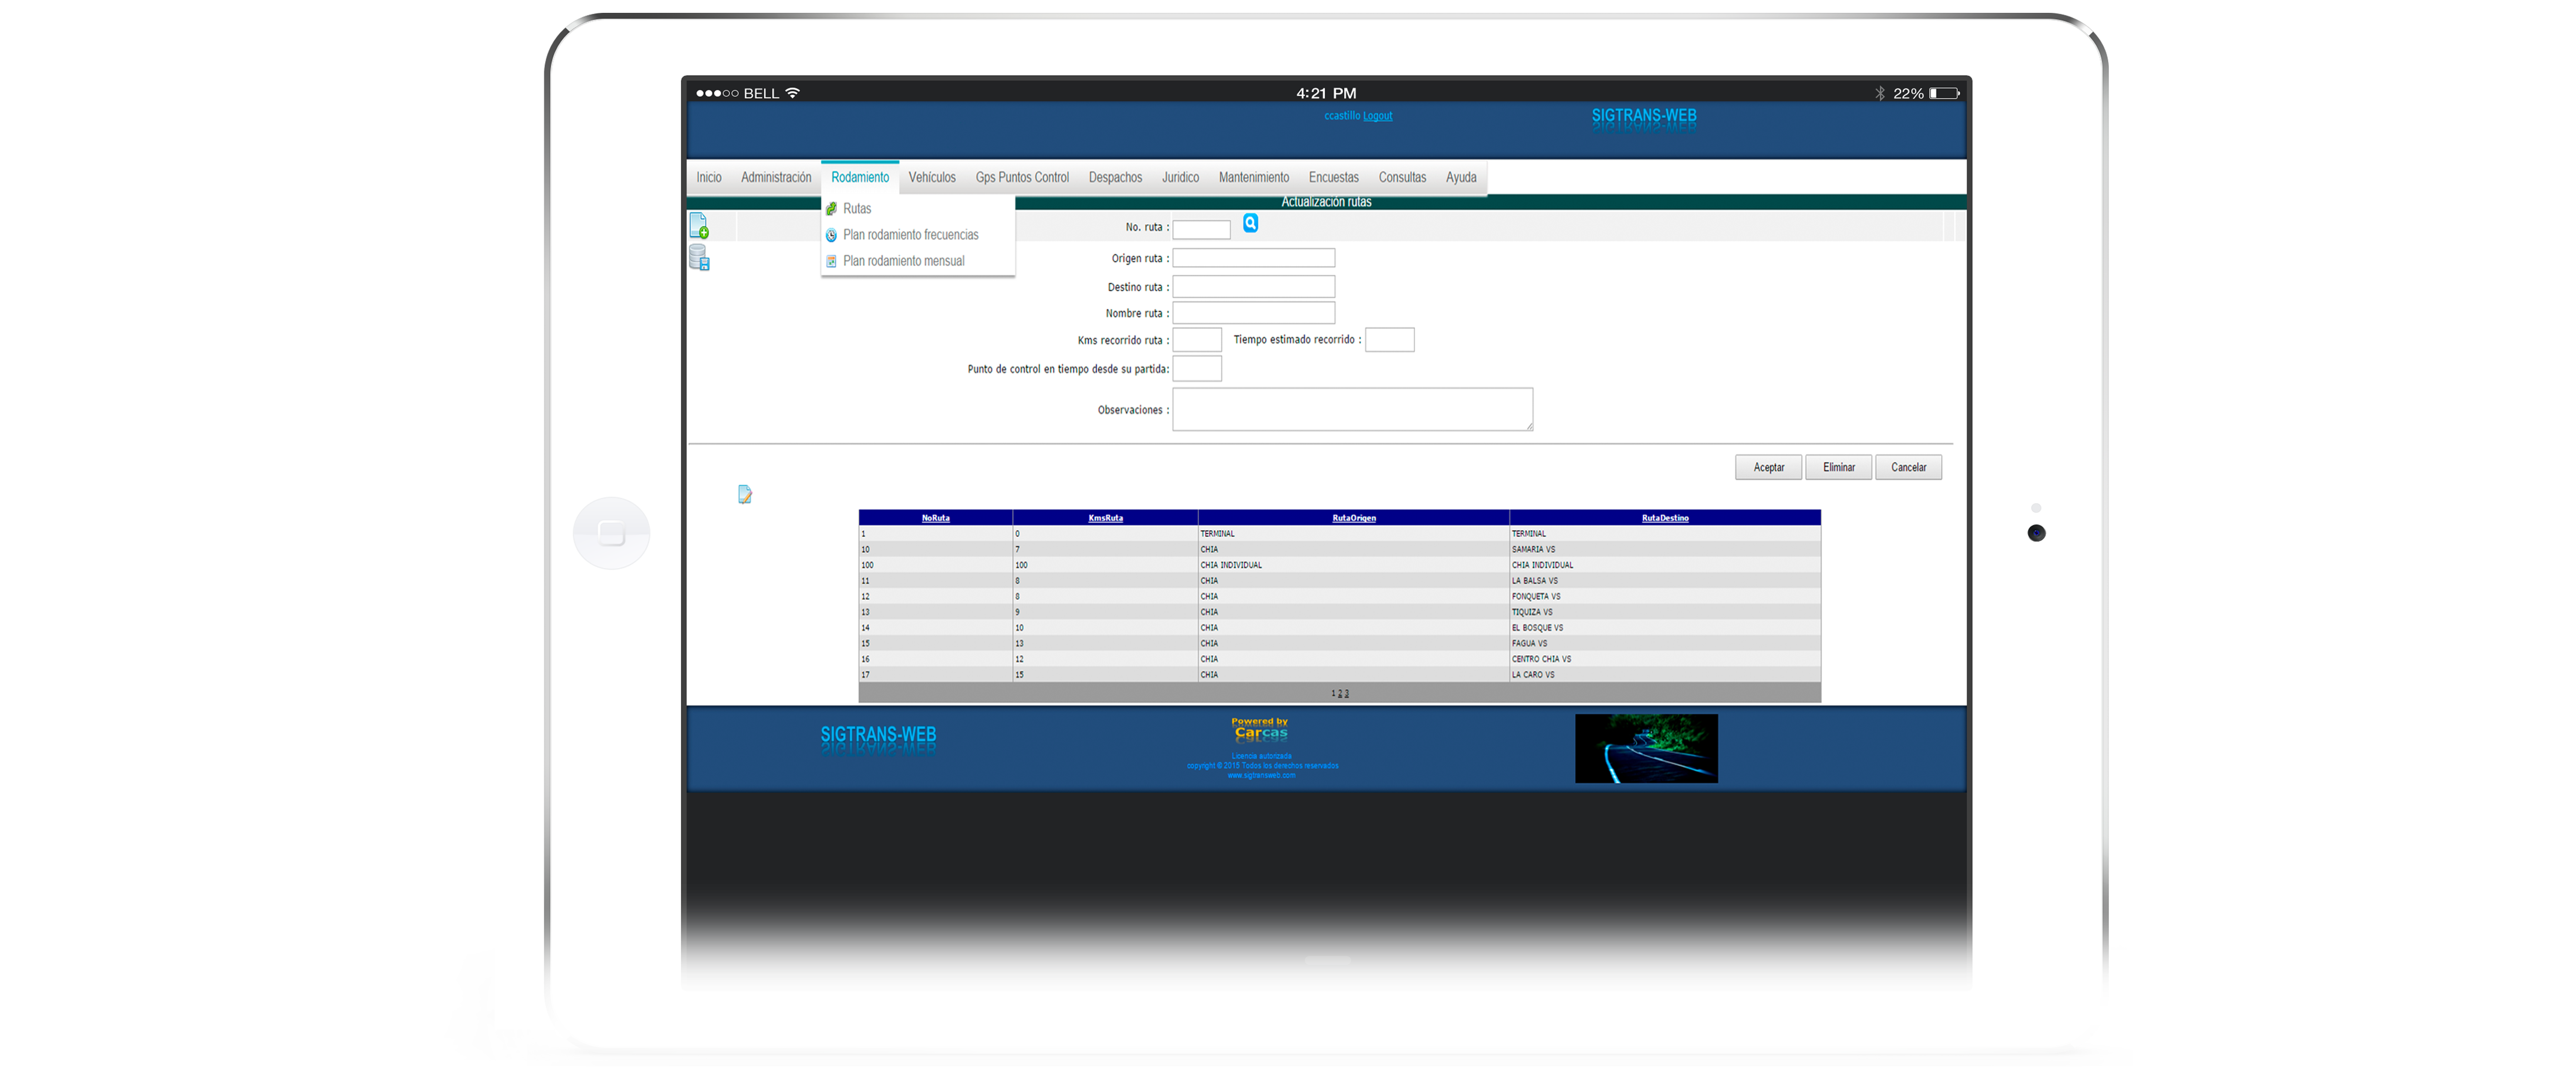Click the calendar icon for Plan rodamiento mensual
This screenshot has width=2576, height=1079.
831,261
